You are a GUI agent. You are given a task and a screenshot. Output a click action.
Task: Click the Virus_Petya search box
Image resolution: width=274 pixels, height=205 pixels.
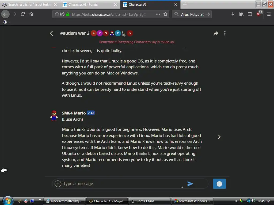point(192,14)
